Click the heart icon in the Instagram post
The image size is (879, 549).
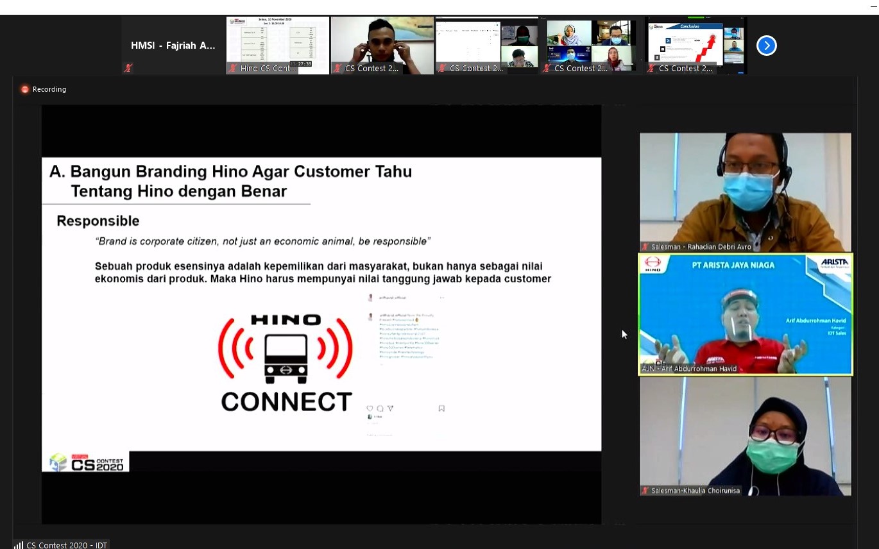point(370,409)
